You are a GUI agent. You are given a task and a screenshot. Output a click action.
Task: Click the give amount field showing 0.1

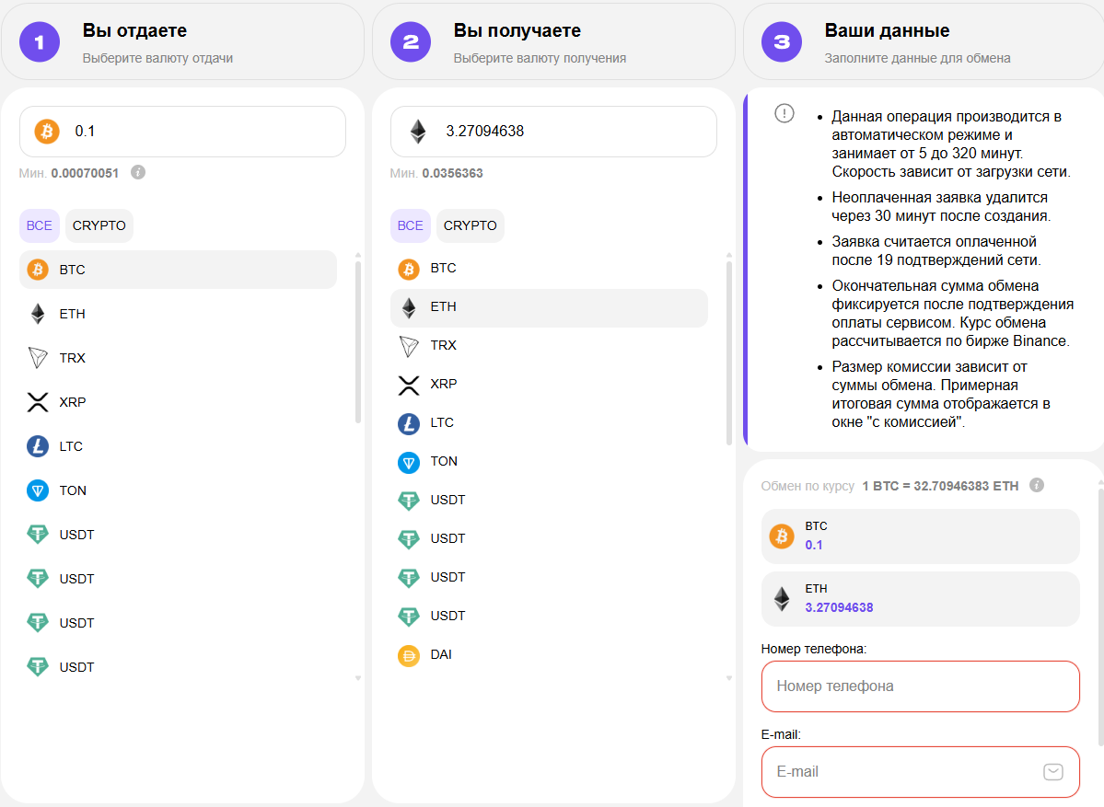tap(203, 132)
